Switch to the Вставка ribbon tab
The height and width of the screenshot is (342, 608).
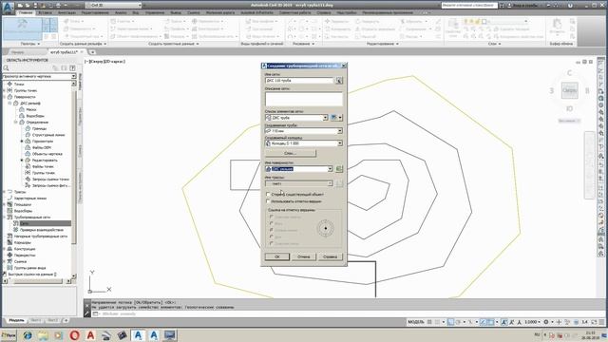point(45,12)
